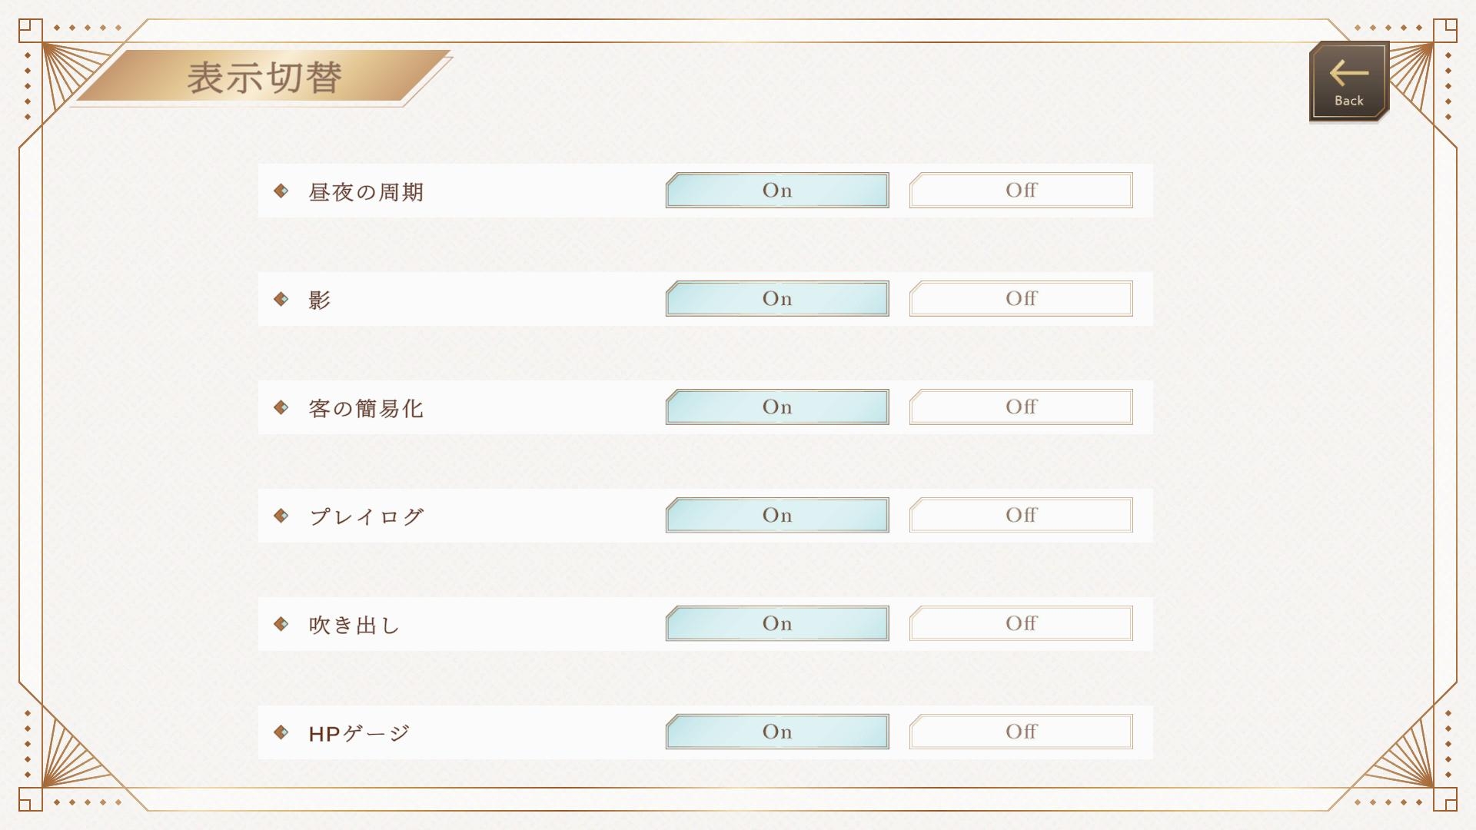Turn 昼夜の周期 On

coord(777,191)
